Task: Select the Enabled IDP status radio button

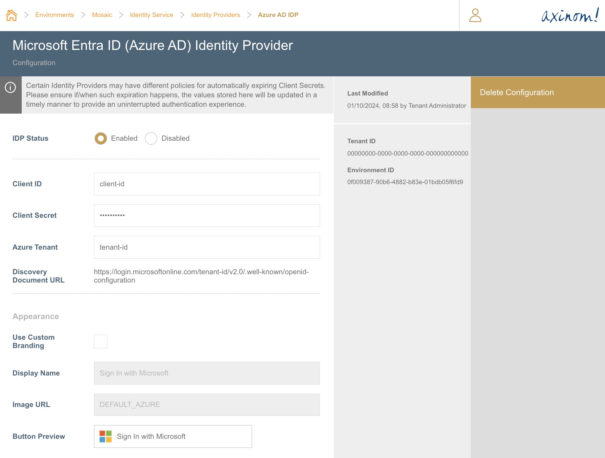Action: click(101, 138)
